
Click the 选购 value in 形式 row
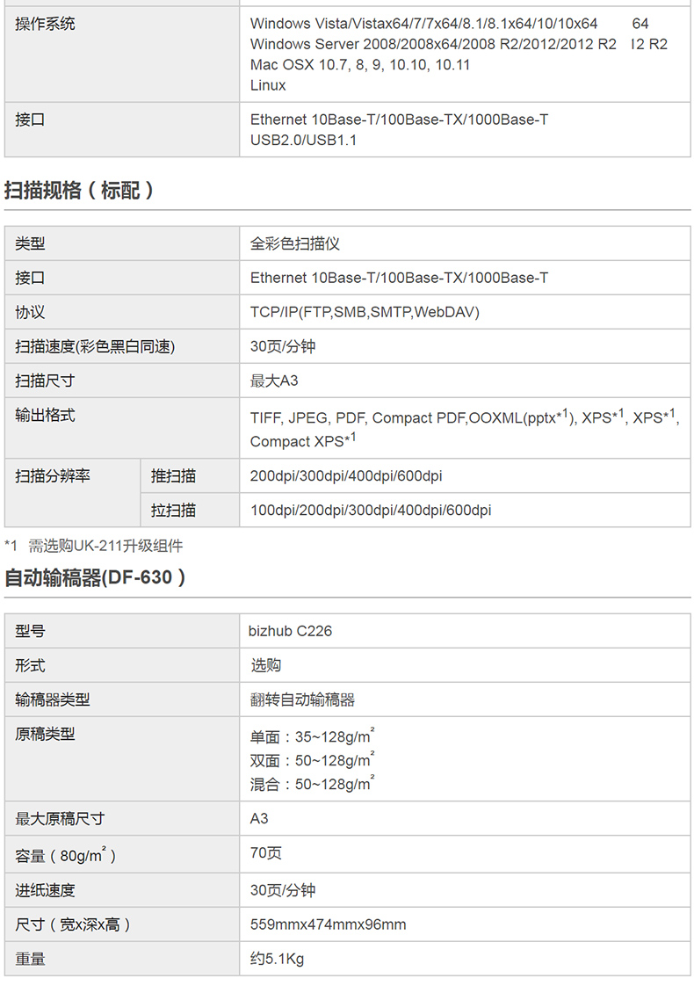(x=266, y=665)
